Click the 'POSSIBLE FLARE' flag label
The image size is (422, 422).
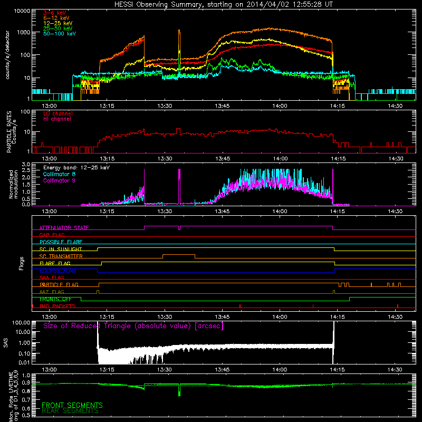pos(61,242)
